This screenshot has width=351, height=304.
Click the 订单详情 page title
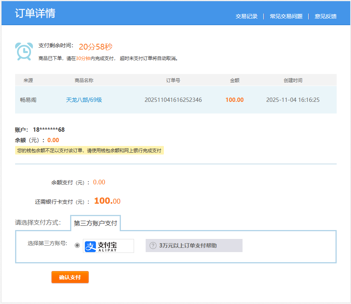[35, 13]
